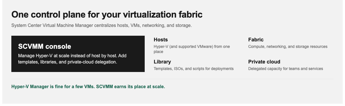Select the "Private cloud" heading
The image size is (345, 106).
point(264,62)
